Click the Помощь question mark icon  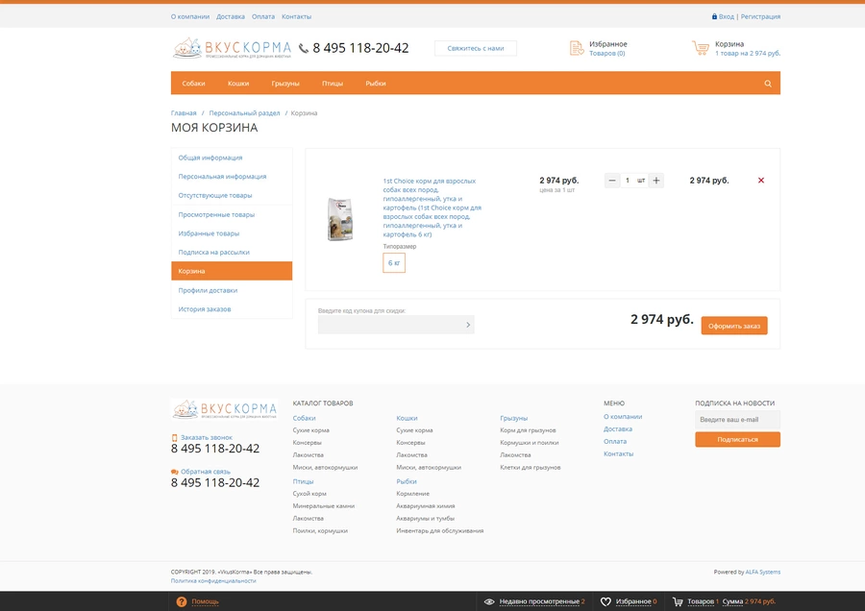tap(181, 601)
